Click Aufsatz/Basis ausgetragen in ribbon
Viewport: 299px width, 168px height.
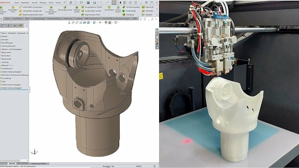click(30, 7)
